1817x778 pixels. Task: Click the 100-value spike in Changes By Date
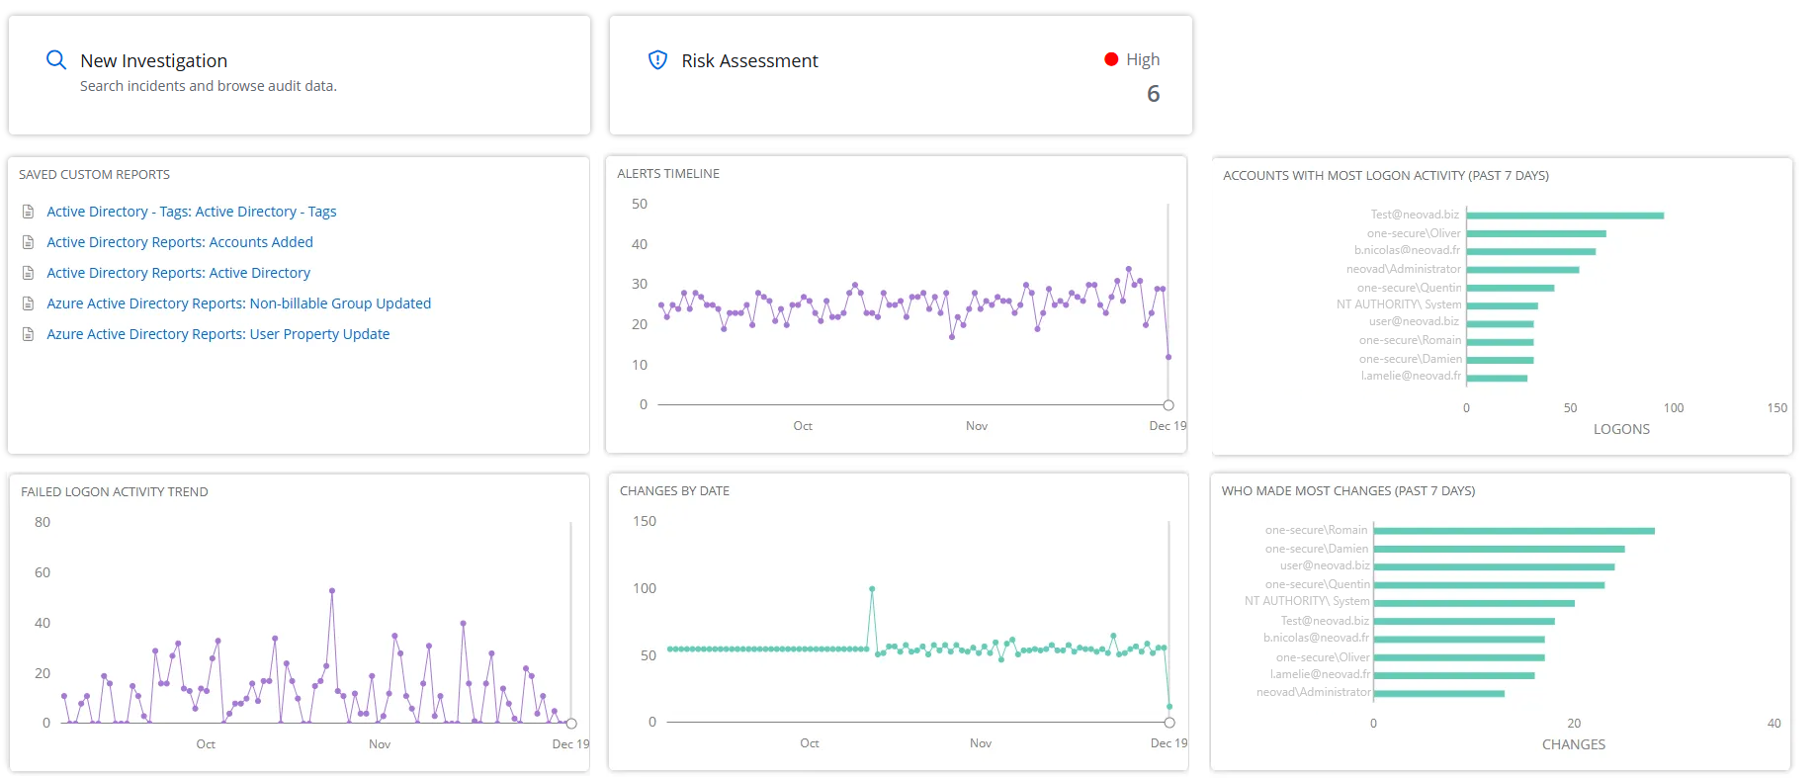[872, 589]
